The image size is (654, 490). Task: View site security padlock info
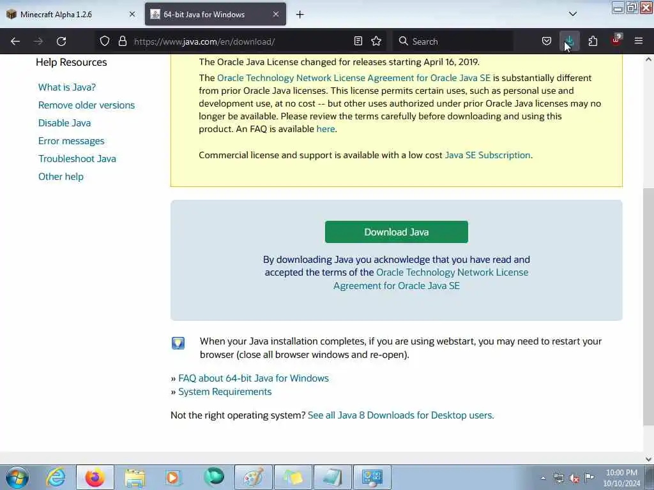click(122, 41)
